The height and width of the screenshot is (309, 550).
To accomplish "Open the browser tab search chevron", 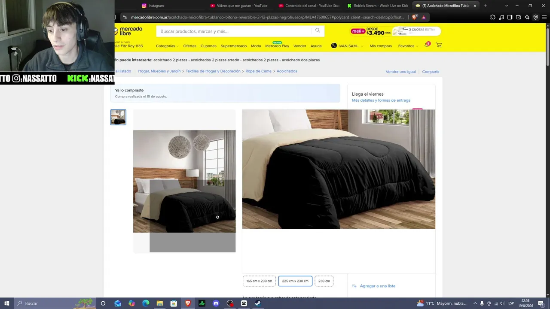I will click(x=507, y=6).
